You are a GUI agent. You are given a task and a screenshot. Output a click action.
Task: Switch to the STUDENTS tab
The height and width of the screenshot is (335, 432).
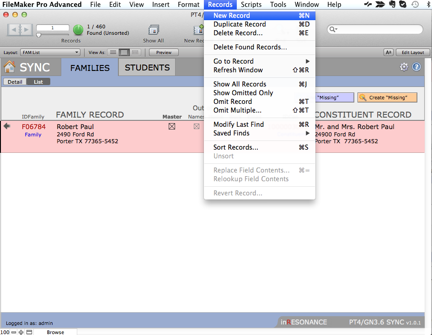pyautogui.click(x=147, y=67)
